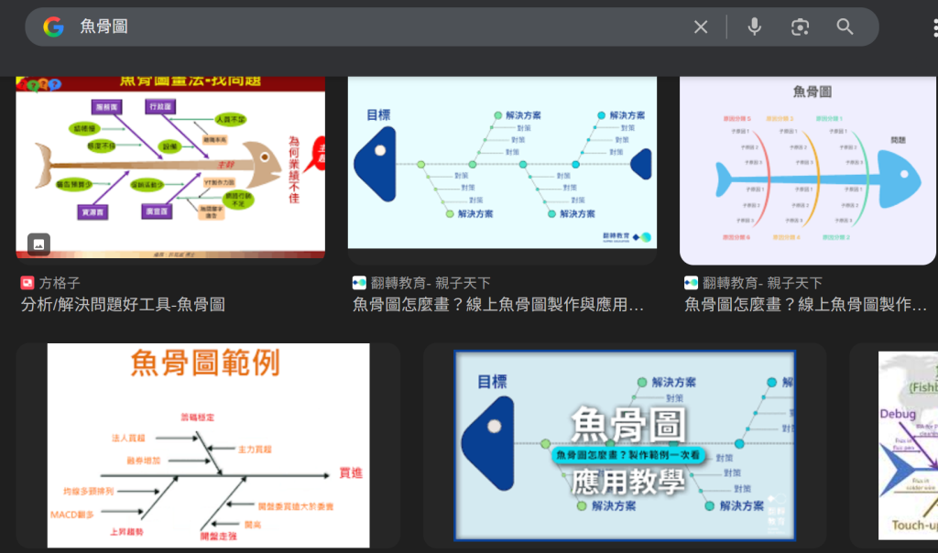Open Google Lens image search
938x553 pixels.
click(800, 27)
